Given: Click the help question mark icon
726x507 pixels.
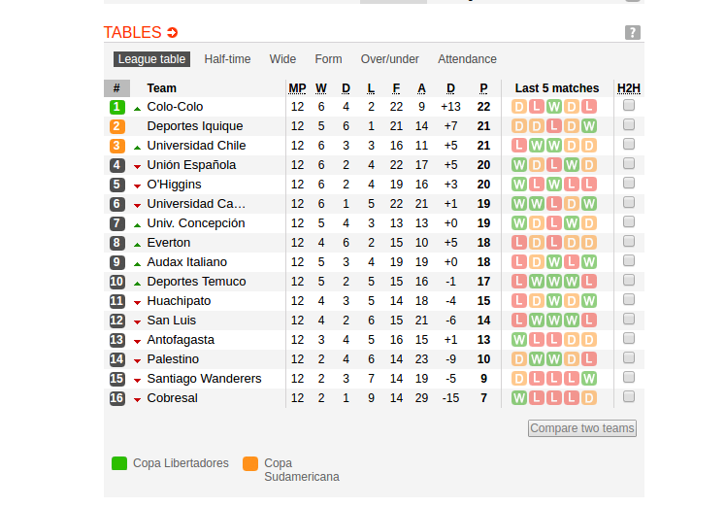Looking at the screenshot, I should 633,33.
